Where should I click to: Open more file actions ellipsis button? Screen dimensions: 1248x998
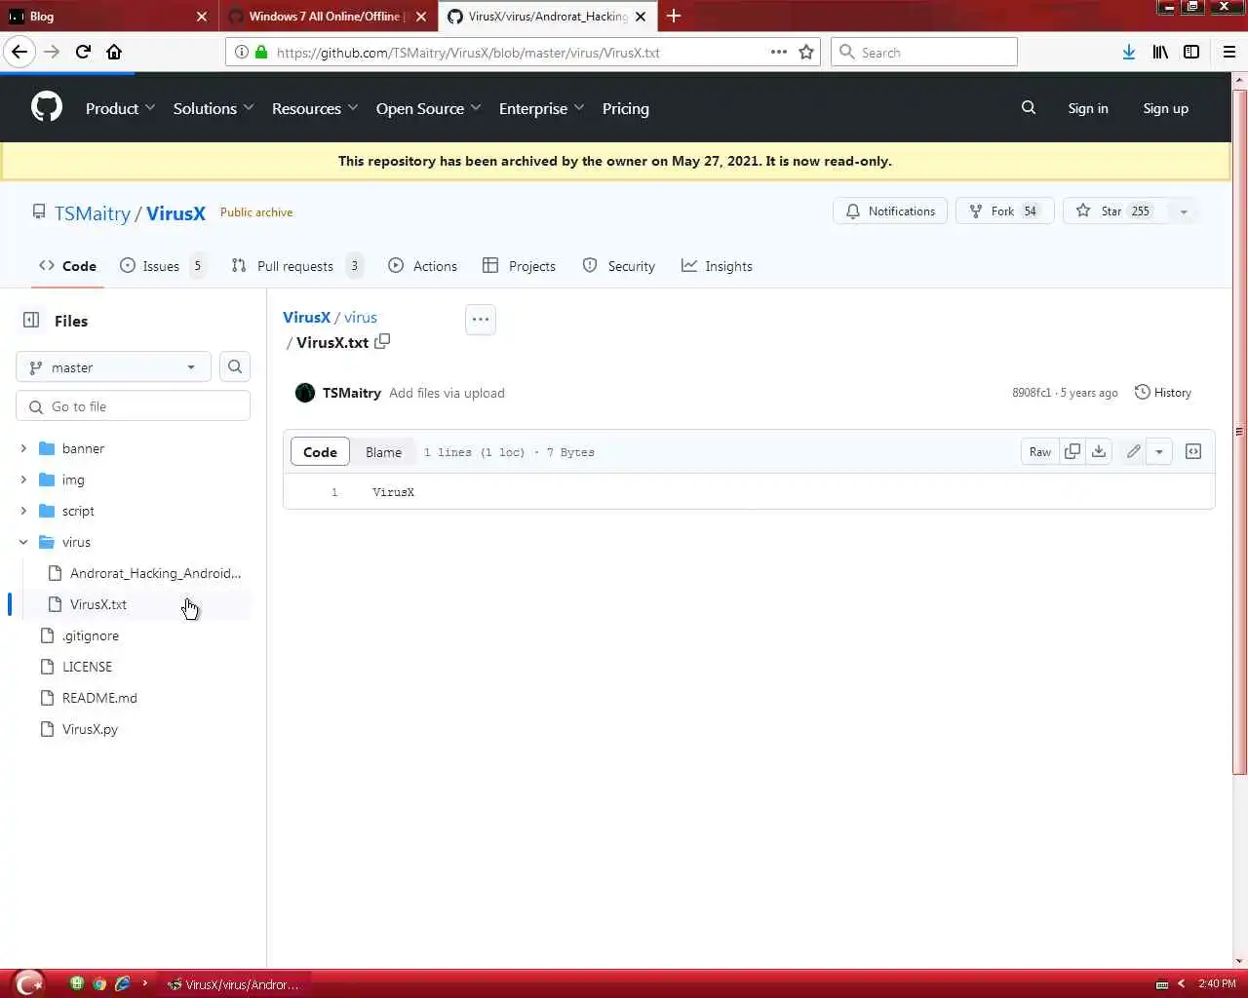pos(481,319)
